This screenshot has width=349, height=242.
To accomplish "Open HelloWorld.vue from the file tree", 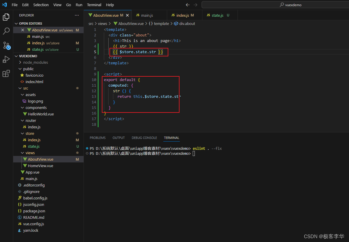I will pos(41,114).
